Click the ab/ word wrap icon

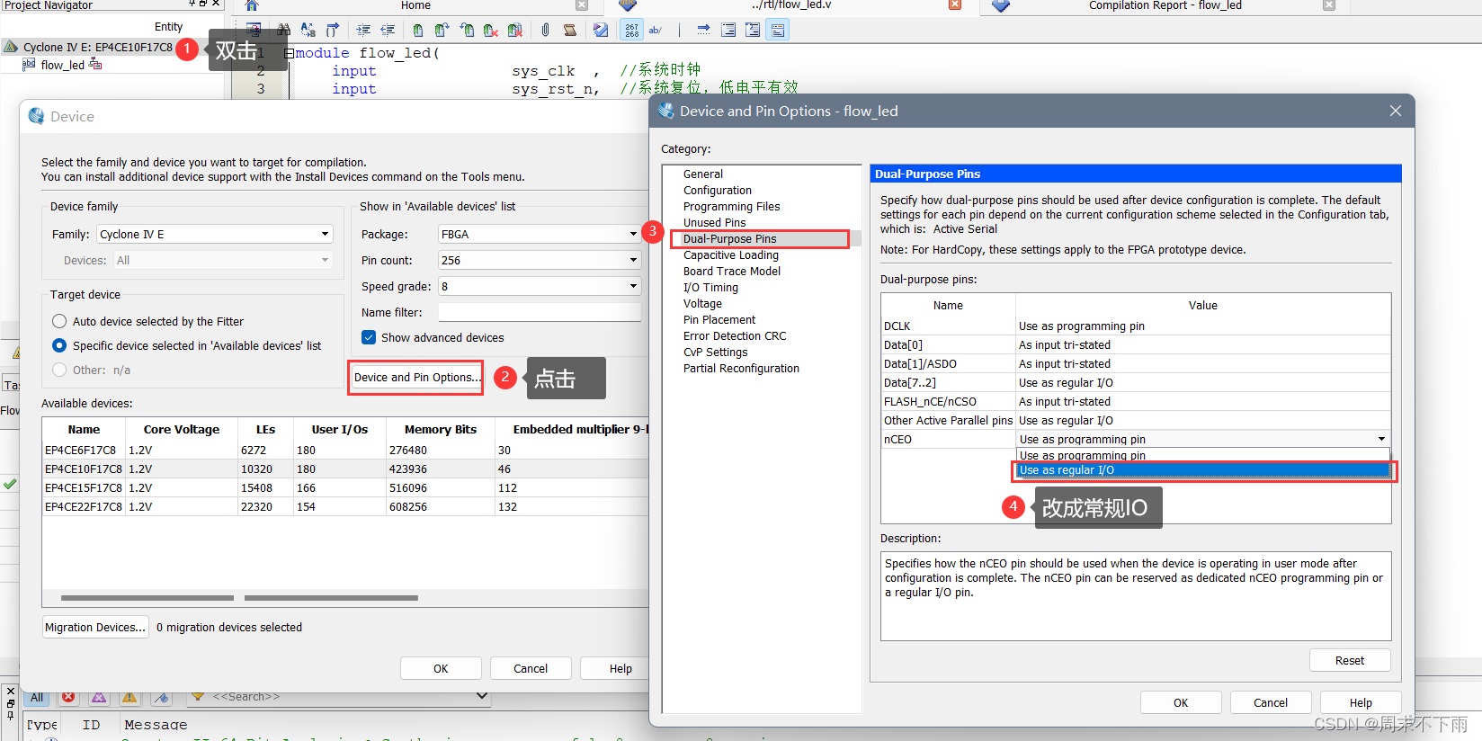point(656,30)
